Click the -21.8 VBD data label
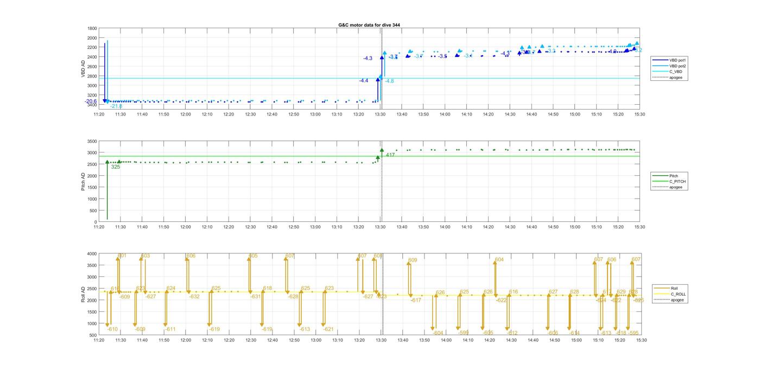The image size is (760, 376). (116, 106)
